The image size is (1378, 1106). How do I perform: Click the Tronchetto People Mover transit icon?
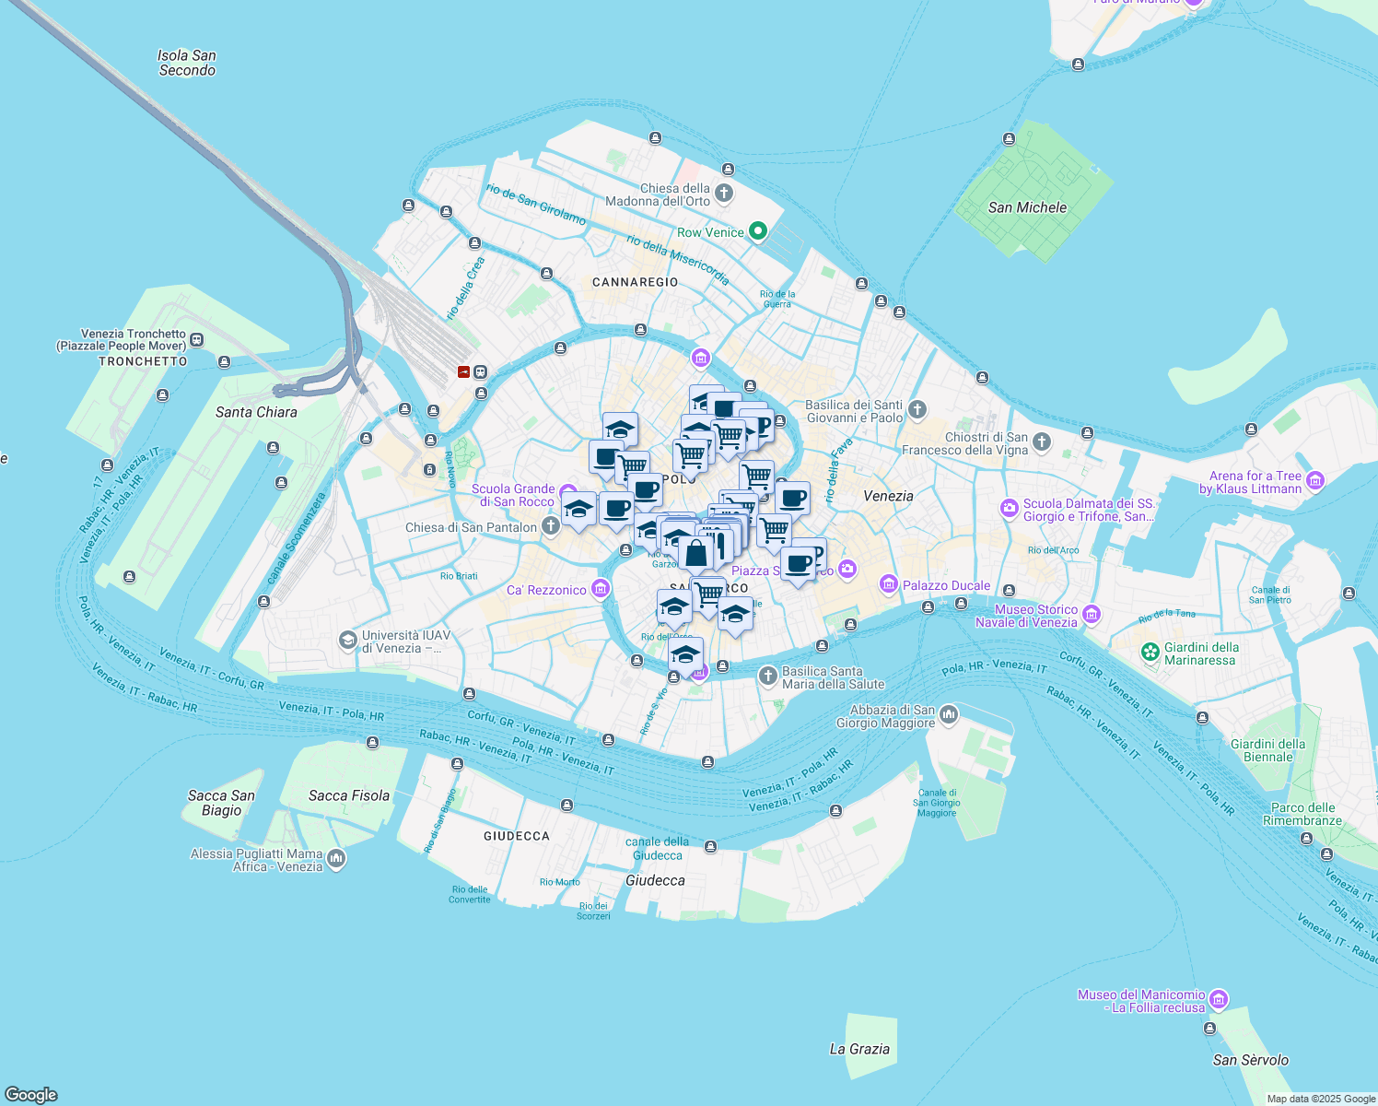(x=196, y=340)
